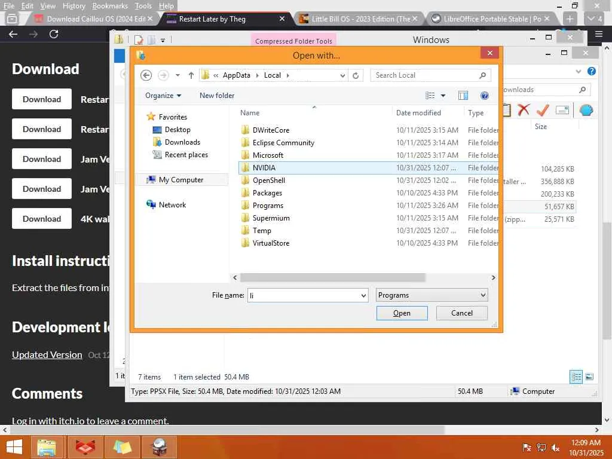Go back in browser history
Screen dimensions: 612x459
click(13, 34)
